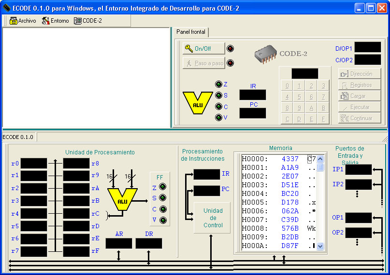The height and width of the screenshot is (275, 390).
Task: Click the IP1 input port box
Action: (x=359, y=169)
